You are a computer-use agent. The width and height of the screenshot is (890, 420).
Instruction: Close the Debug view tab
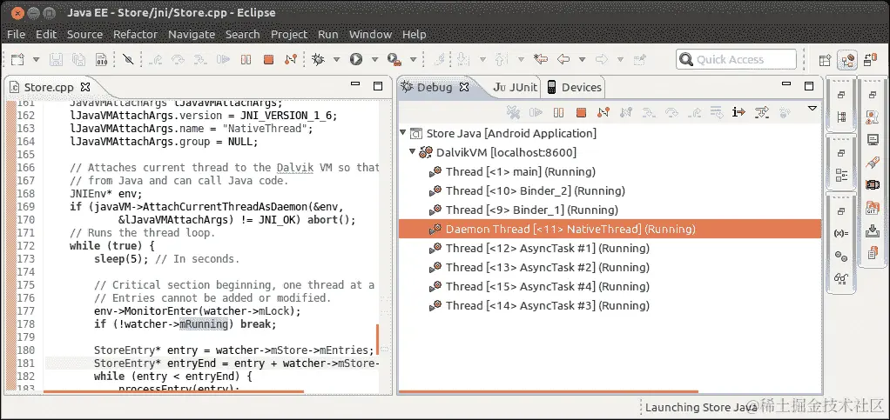pyautogui.click(x=464, y=87)
